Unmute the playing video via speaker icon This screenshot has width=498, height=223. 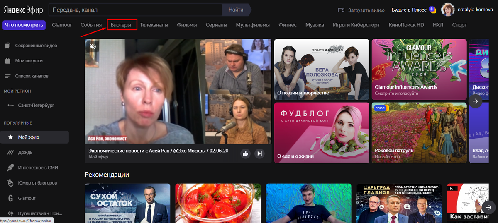point(93,46)
